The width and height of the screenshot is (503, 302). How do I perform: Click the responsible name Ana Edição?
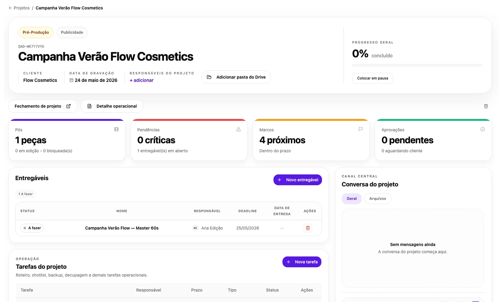click(x=212, y=228)
